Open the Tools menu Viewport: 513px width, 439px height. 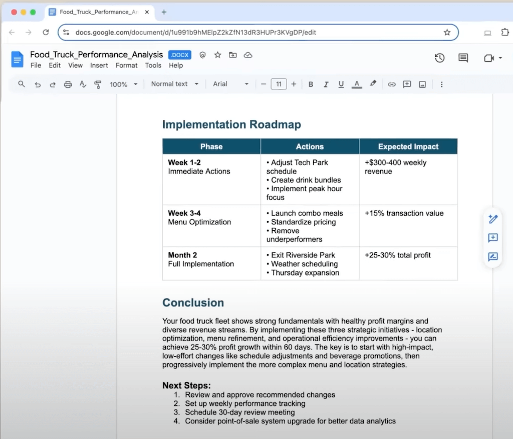(x=153, y=65)
